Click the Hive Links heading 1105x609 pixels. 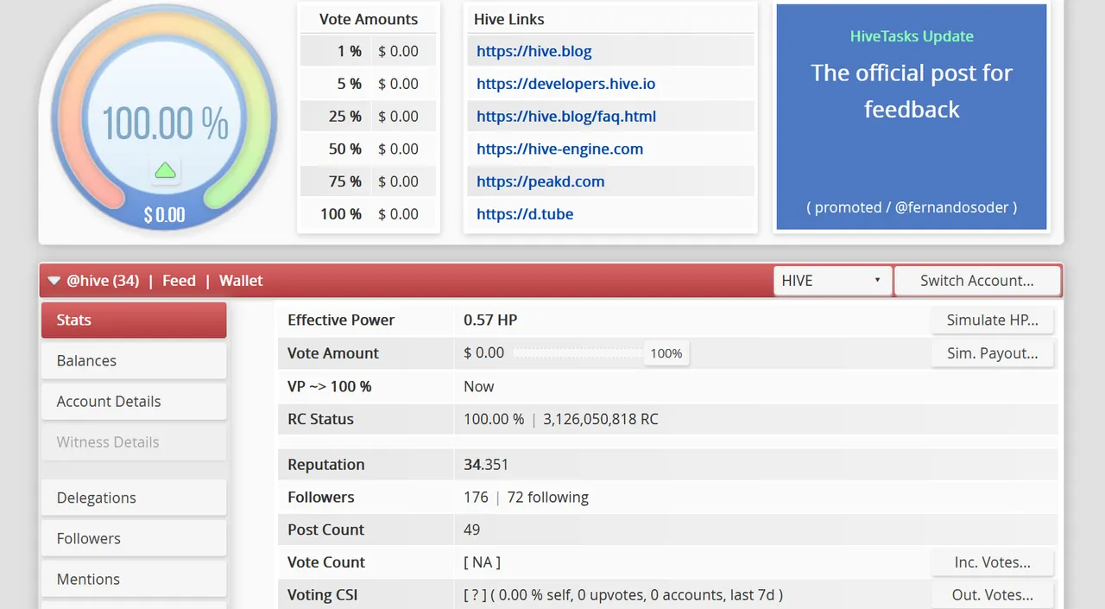[509, 19]
